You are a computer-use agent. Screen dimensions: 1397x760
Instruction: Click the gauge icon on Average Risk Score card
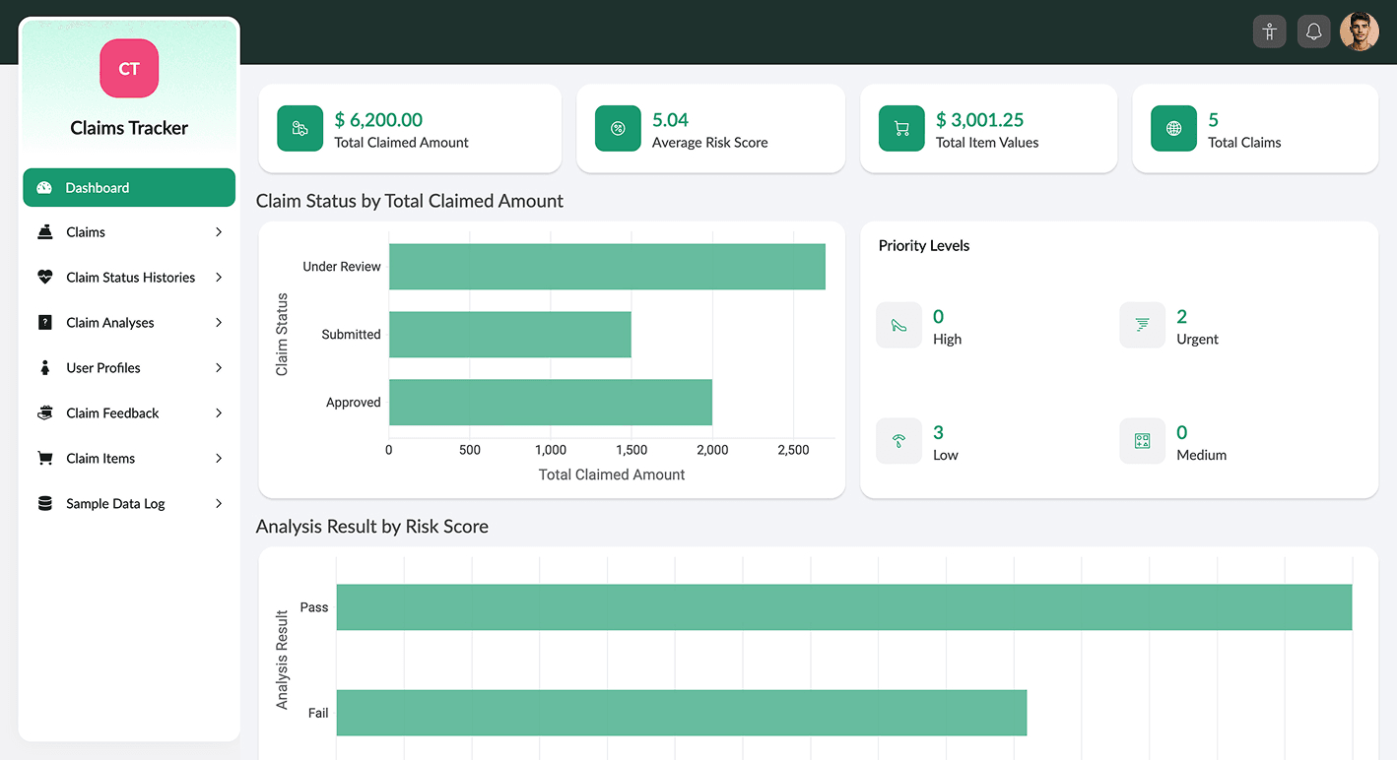click(x=618, y=128)
